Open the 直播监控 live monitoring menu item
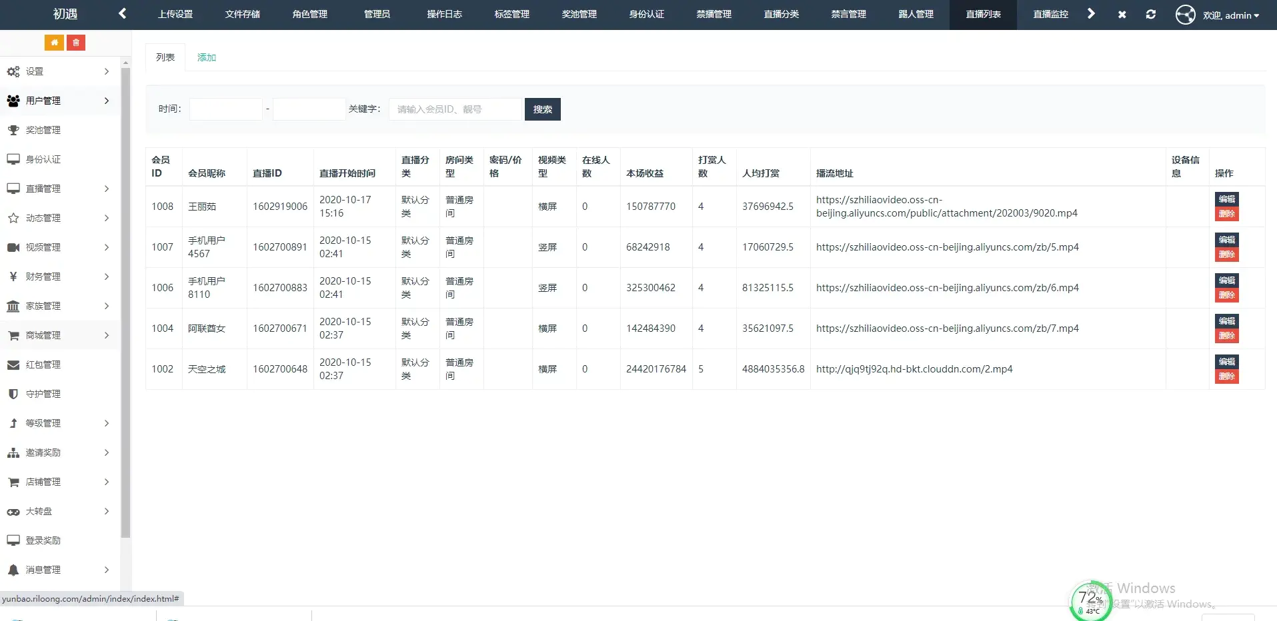 (1049, 14)
